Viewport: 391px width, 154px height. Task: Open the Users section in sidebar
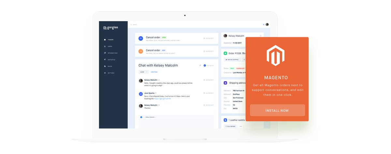pyautogui.click(x=108, y=46)
